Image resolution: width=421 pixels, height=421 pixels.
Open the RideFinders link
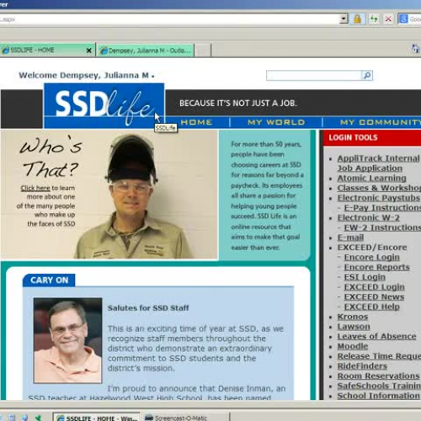[362, 366]
